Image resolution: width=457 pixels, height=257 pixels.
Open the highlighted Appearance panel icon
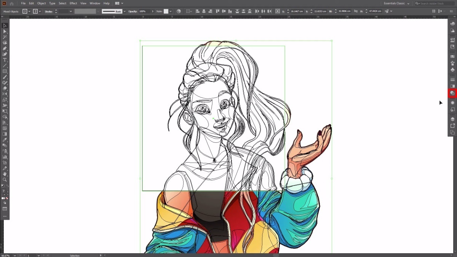tap(452, 93)
